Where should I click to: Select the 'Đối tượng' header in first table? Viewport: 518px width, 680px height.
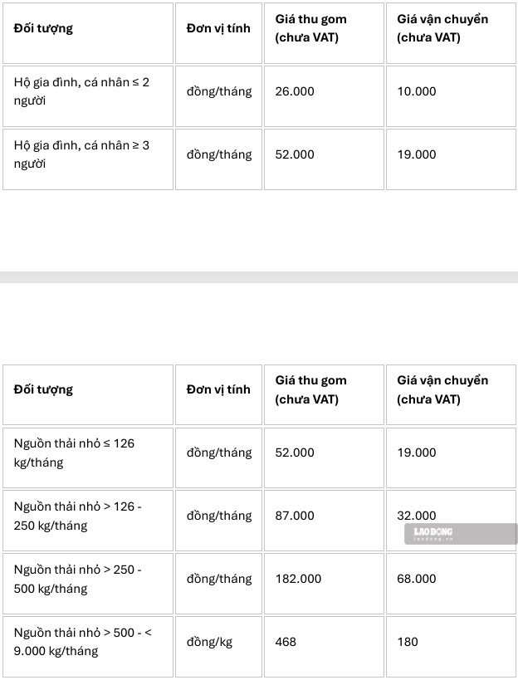click(x=88, y=33)
